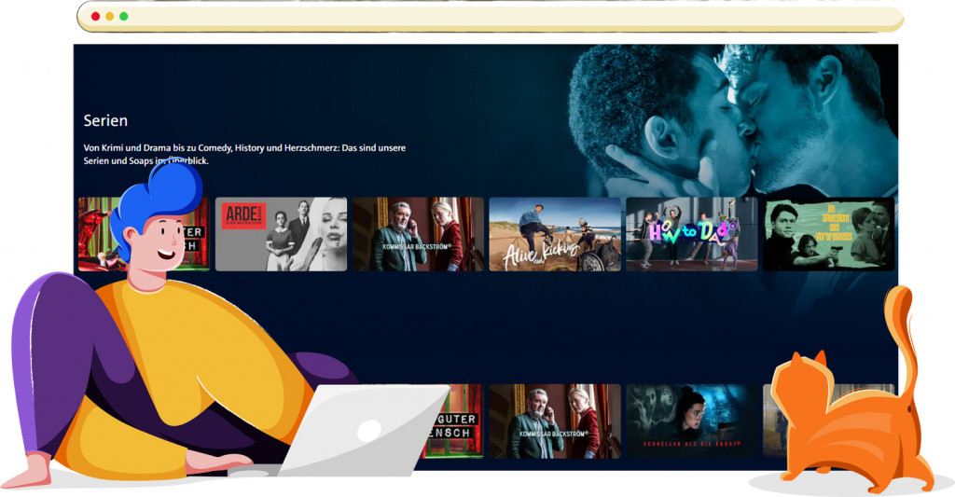Open the Alive and Kicking series thumbnail
Viewport: 955px width, 497px height.
pos(555,234)
